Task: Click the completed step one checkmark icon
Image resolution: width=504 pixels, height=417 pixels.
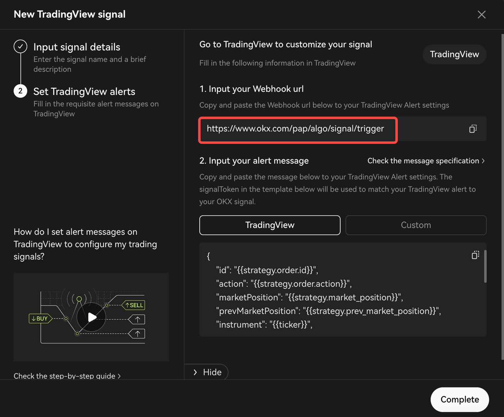Action: pyautogui.click(x=20, y=46)
